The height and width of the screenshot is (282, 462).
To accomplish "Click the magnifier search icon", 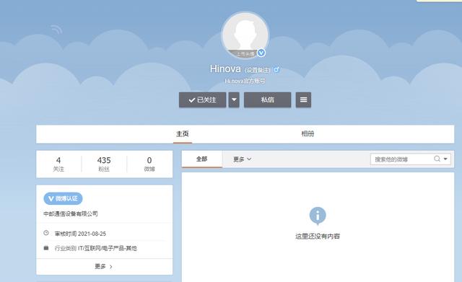I will click(437, 159).
